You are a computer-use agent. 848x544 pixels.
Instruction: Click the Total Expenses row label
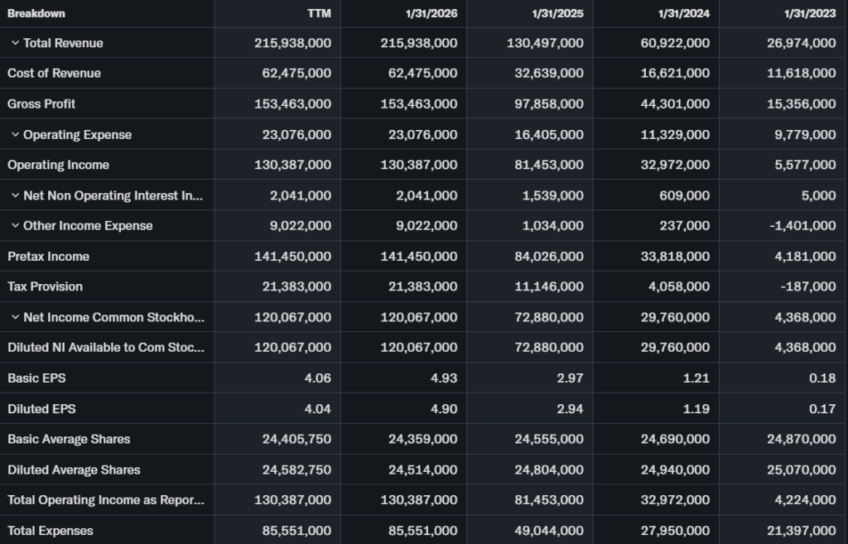51,531
